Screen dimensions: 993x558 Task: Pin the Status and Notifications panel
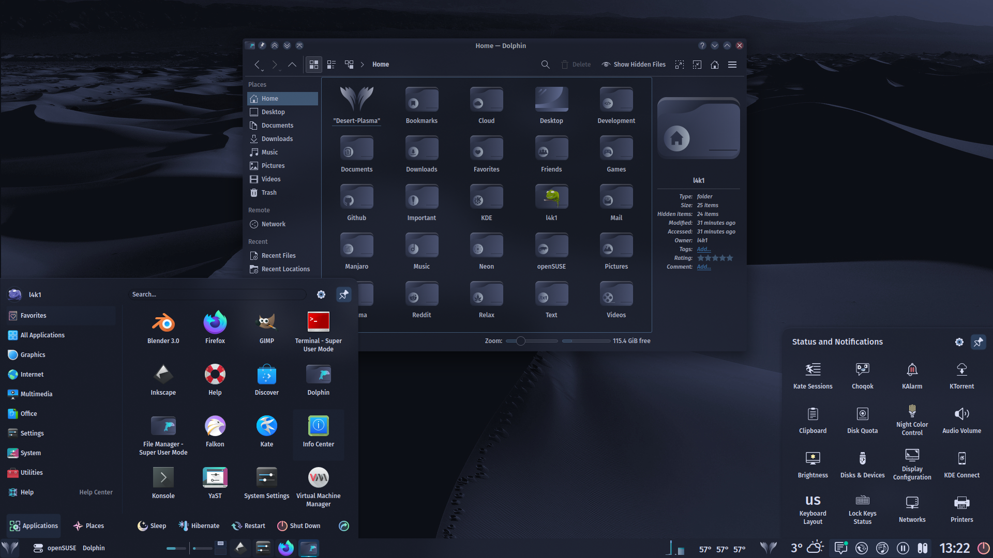pos(978,342)
